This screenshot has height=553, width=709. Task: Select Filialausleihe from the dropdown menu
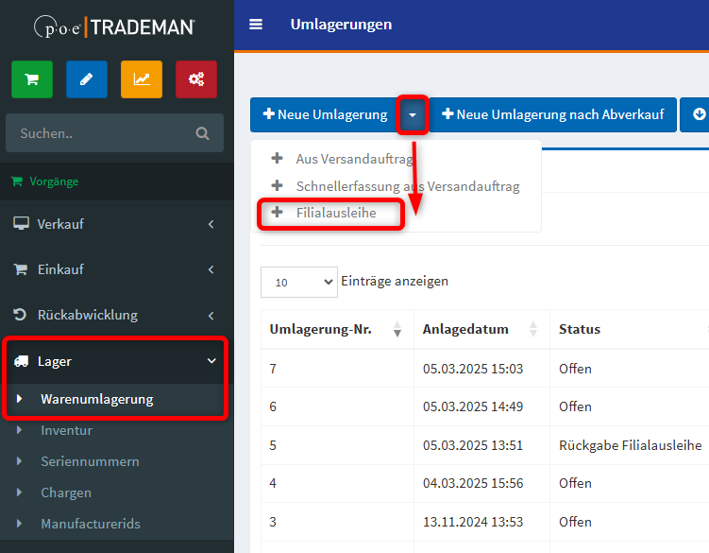335,213
